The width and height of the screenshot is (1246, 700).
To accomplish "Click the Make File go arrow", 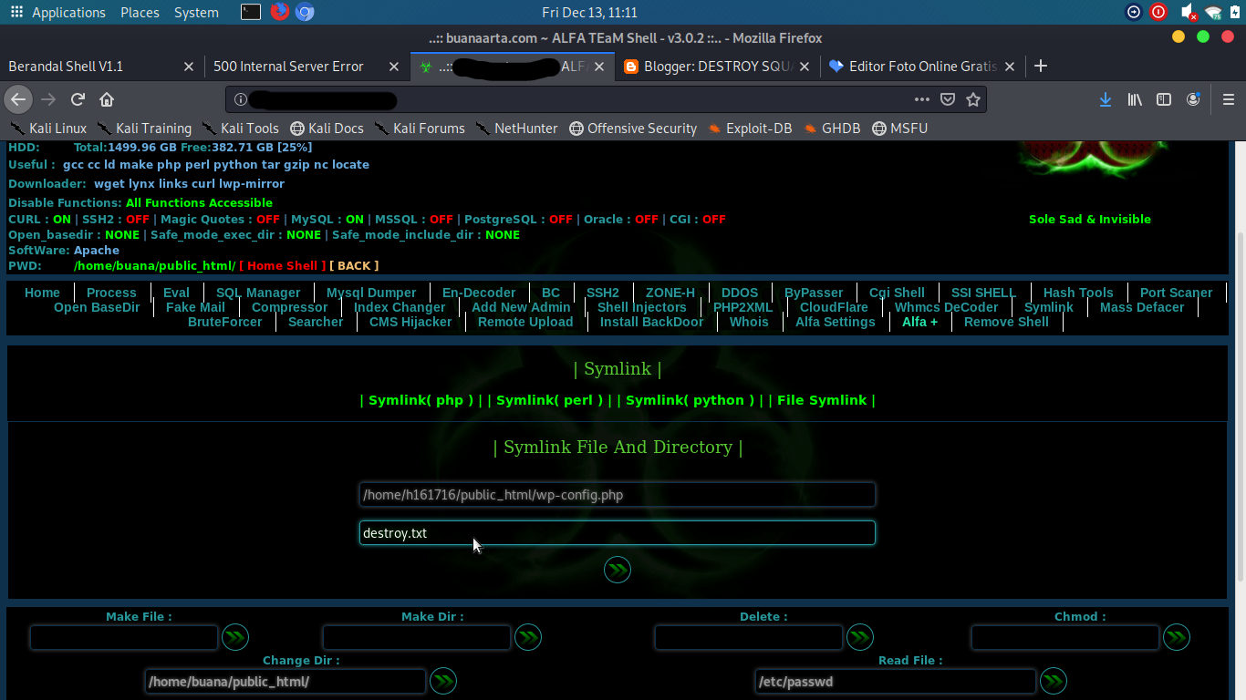I will 235,637.
